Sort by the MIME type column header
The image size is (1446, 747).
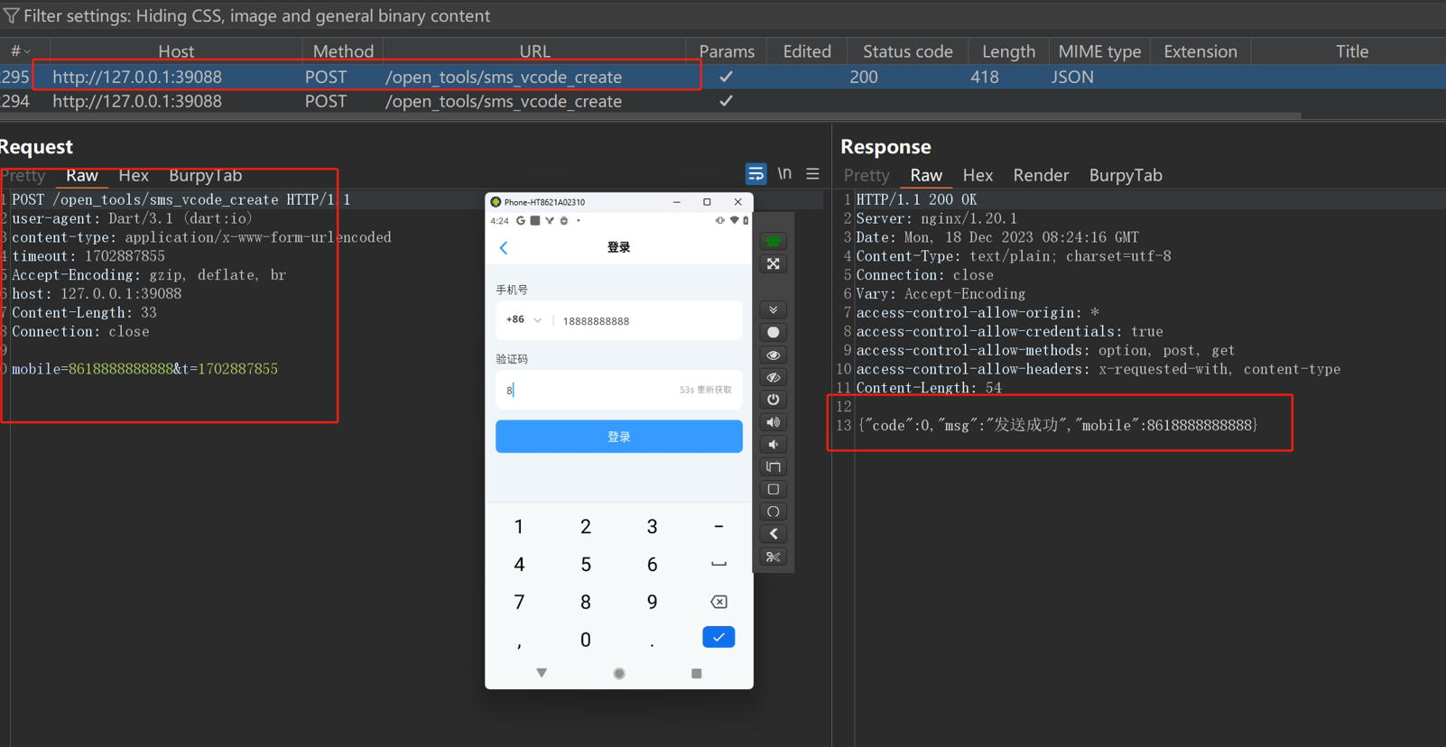(x=1099, y=51)
